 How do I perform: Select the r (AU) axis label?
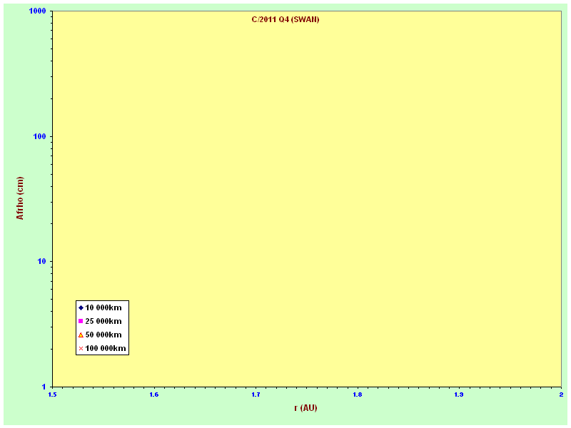coord(306,408)
